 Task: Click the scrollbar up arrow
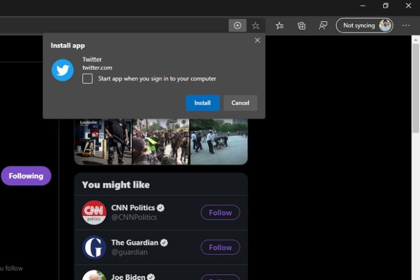point(415,40)
